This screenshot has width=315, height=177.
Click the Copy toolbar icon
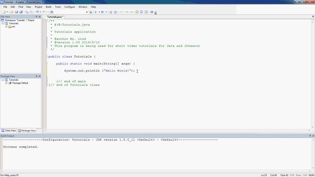[27, 12]
